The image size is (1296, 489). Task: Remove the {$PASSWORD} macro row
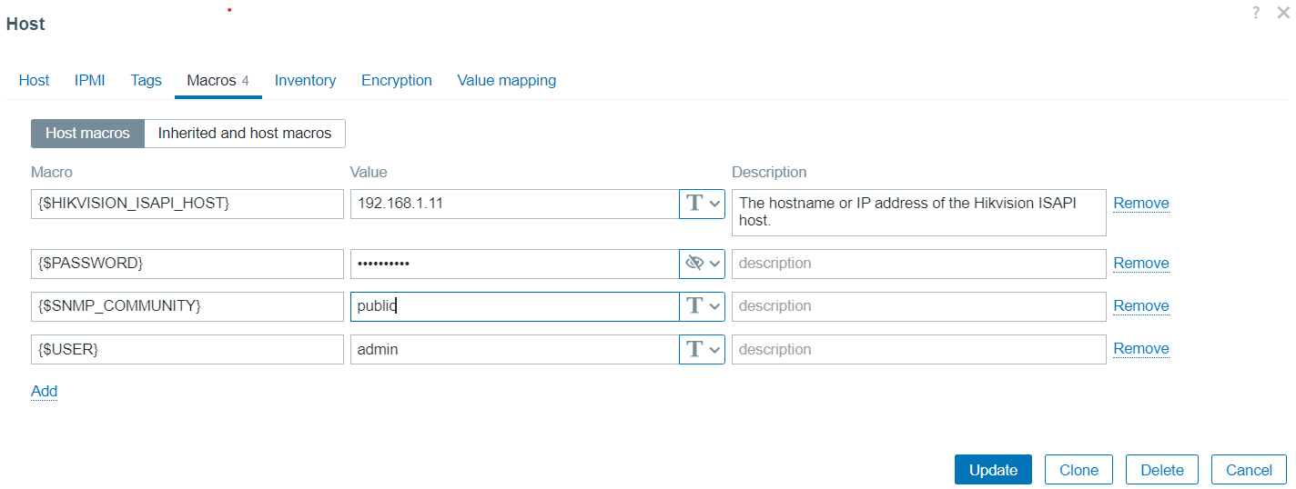[1140, 264]
